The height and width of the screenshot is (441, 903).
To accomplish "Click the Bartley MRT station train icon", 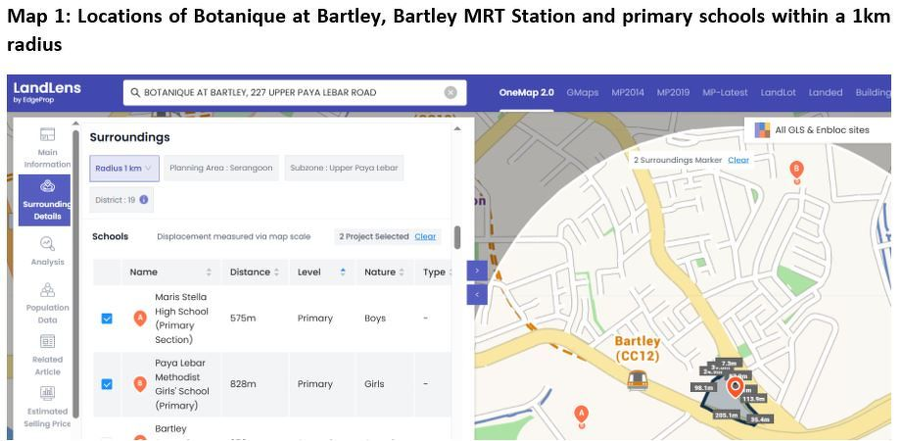I will point(636,380).
